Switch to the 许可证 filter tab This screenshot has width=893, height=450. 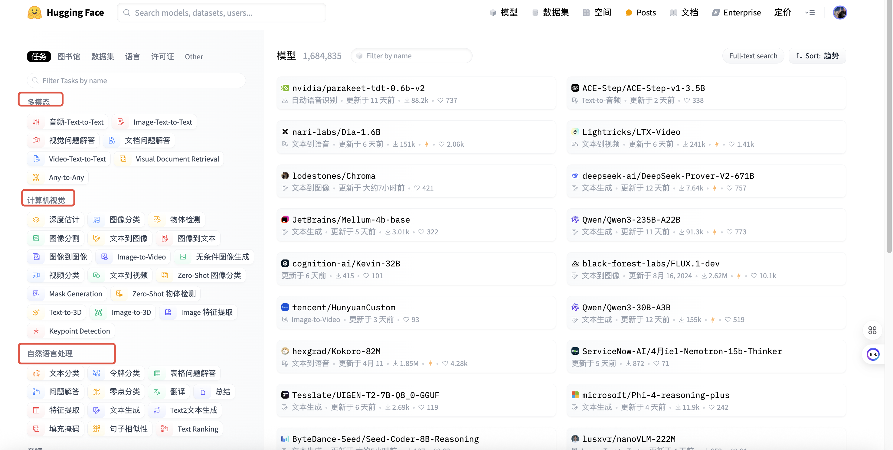click(x=162, y=57)
